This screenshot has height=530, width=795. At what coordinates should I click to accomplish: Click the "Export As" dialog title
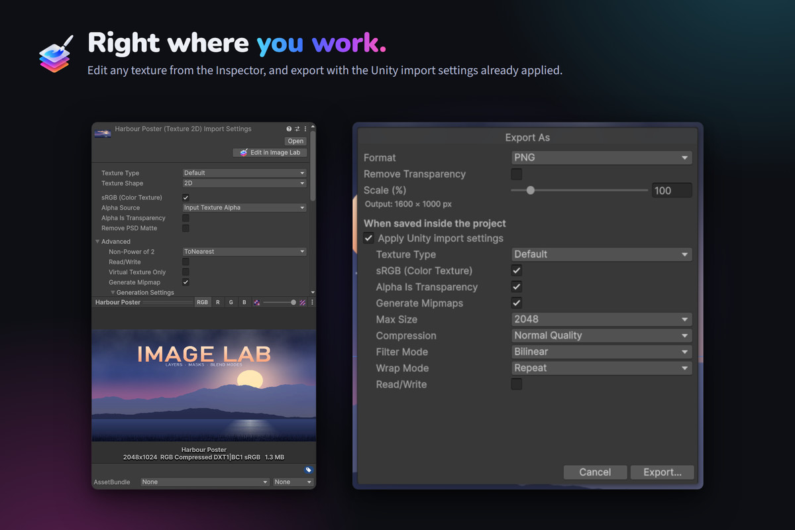pos(527,138)
